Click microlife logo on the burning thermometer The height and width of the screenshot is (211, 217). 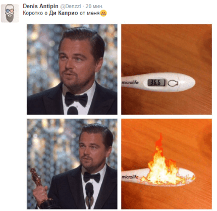point(130,177)
